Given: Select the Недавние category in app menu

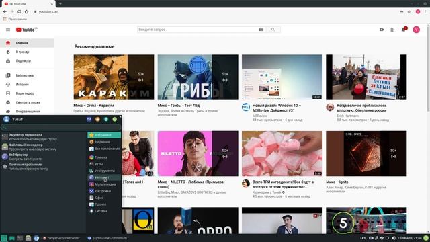Looking at the screenshot, I should 104,142.
